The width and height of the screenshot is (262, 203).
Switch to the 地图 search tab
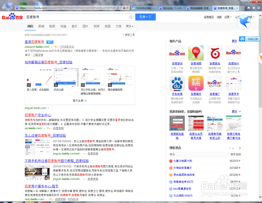pyautogui.click(x=107, y=26)
